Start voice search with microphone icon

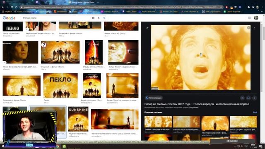99,18
